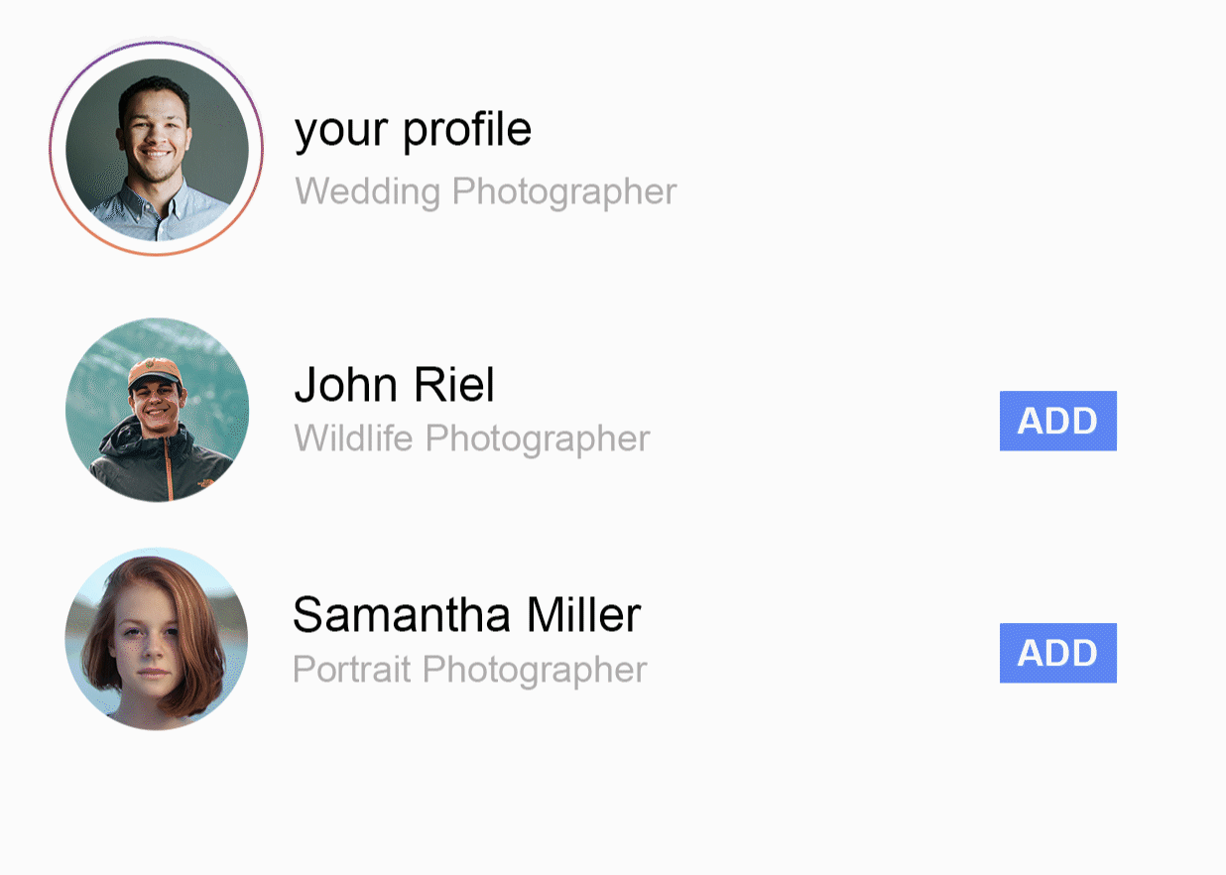Image resolution: width=1226 pixels, height=875 pixels.
Task: Select the 'your profile' title text
Action: click(x=413, y=131)
